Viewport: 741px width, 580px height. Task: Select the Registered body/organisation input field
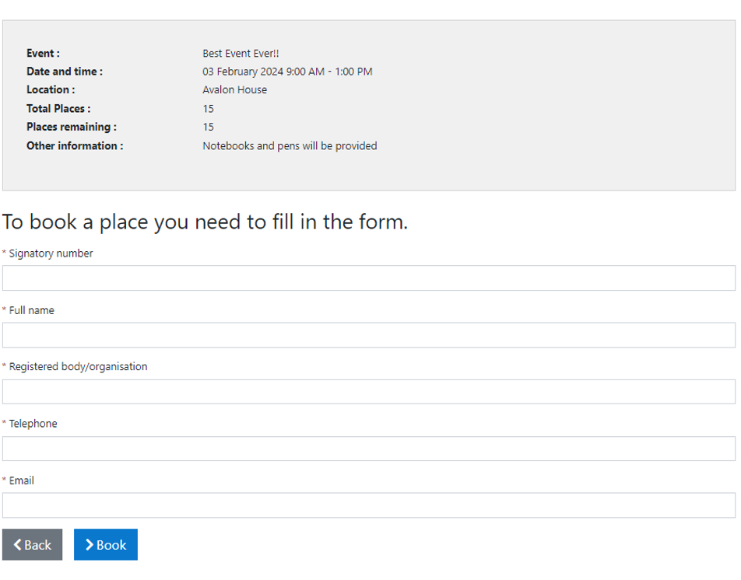pos(369,392)
